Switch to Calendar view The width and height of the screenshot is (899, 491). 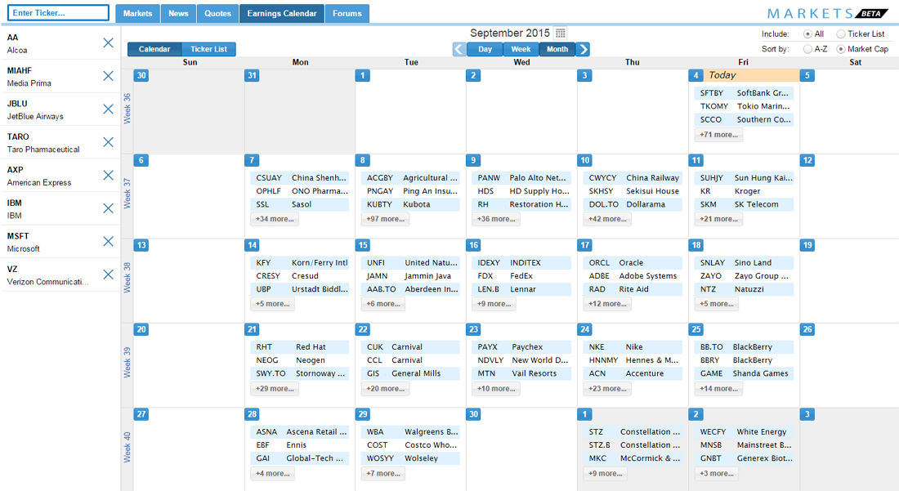coord(154,49)
